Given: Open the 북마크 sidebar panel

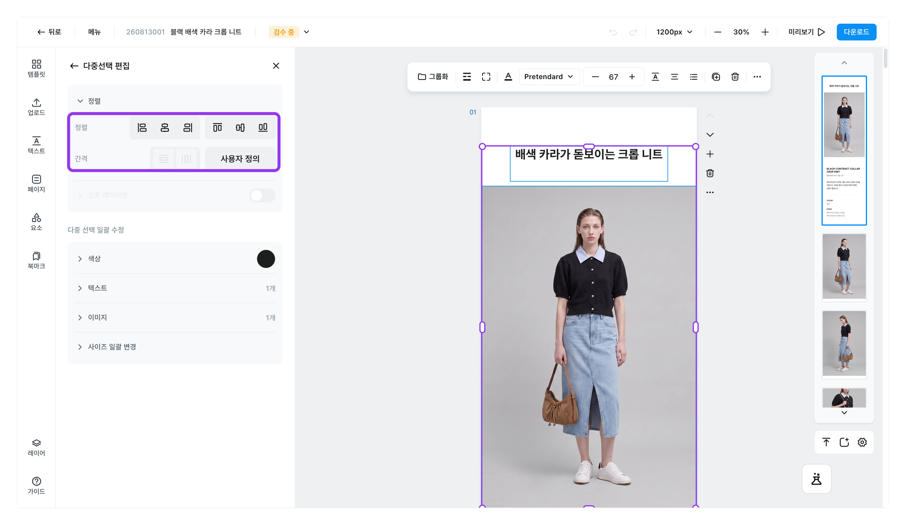Looking at the screenshot, I should pos(36,260).
